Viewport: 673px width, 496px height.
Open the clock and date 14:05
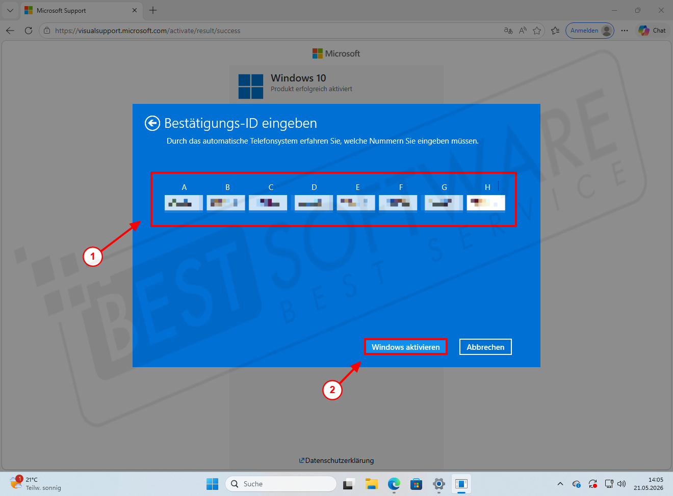pyautogui.click(x=649, y=484)
